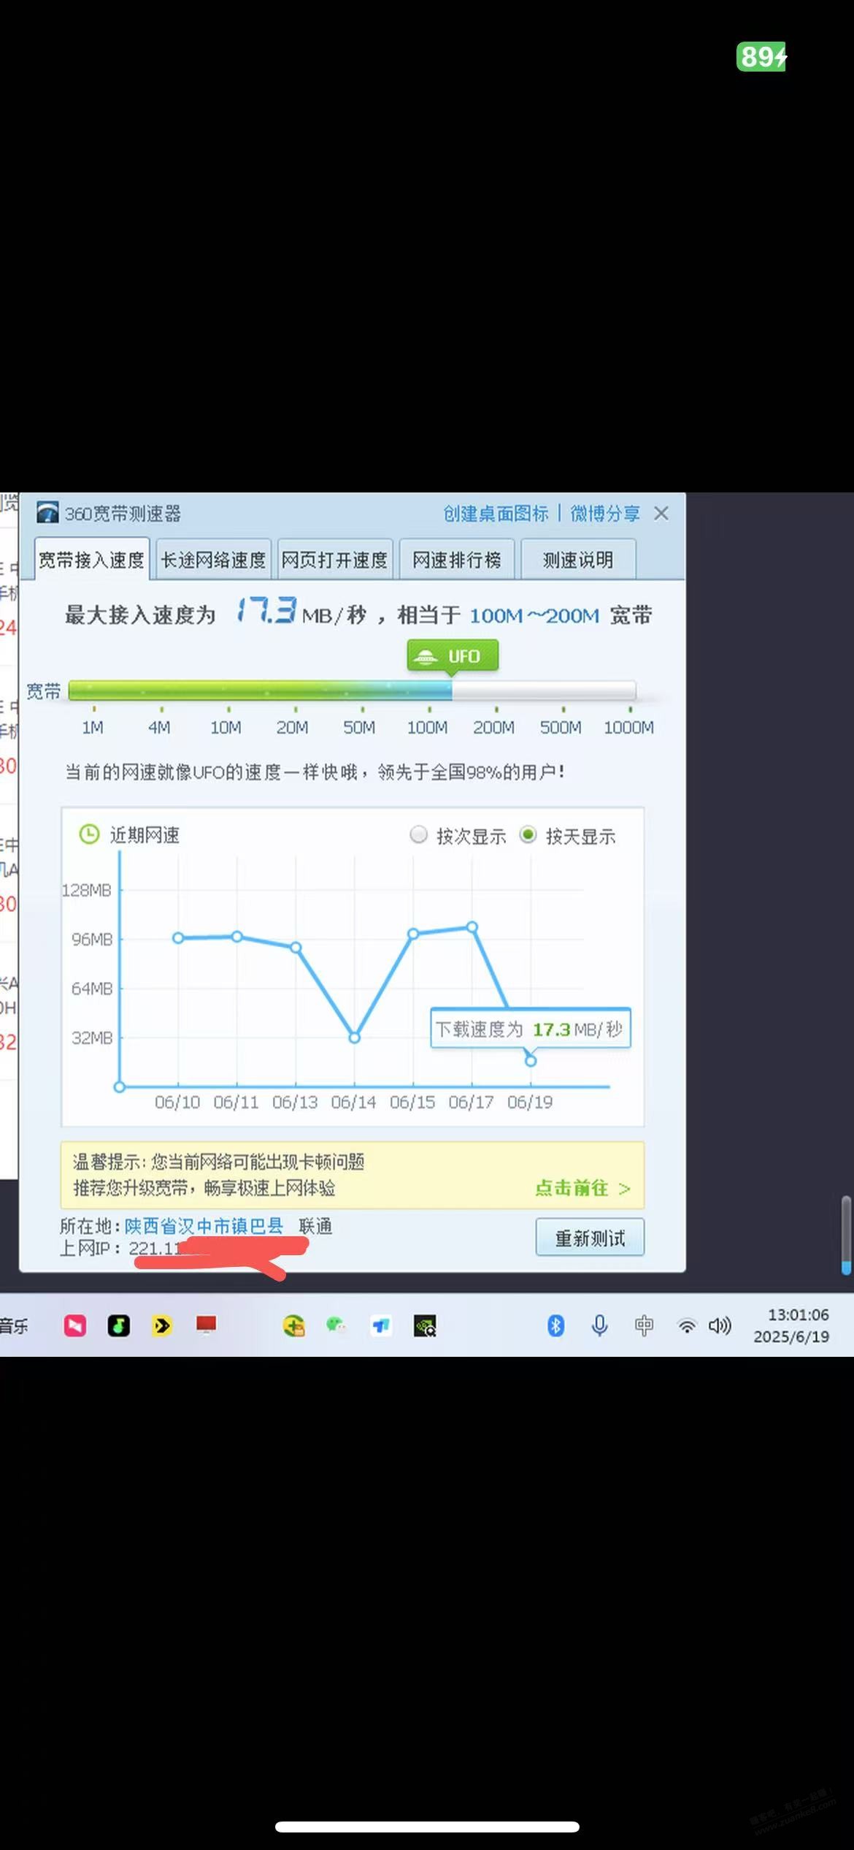Open the blue T app in the taskbar
The image size is (854, 1850).
point(381,1325)
